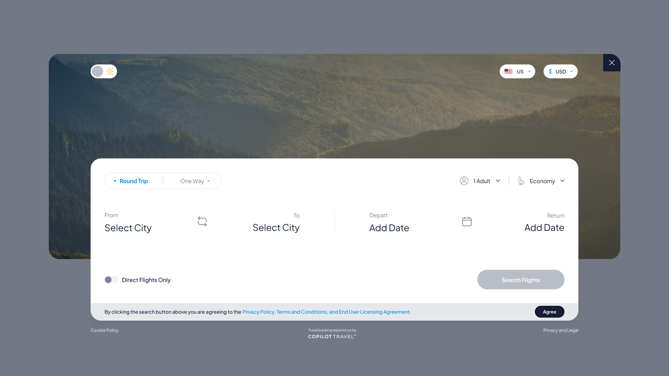669x376 pixels.
Task: Click the seat class icon
Action: tap(521, 181)
